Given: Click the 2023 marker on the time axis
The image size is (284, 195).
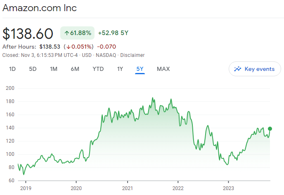Looking at the screenshot, I should coord(228,188).
